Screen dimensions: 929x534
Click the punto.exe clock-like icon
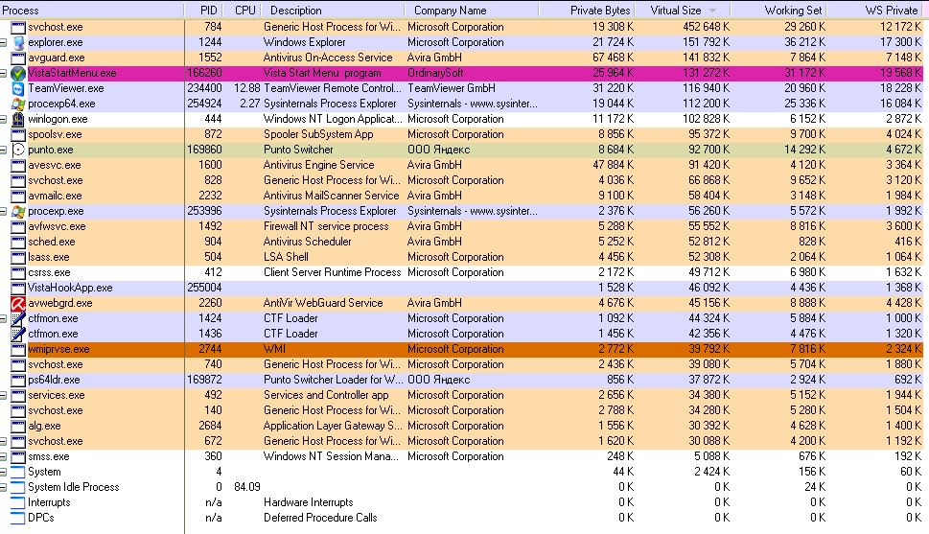click(x=18, y=150)
